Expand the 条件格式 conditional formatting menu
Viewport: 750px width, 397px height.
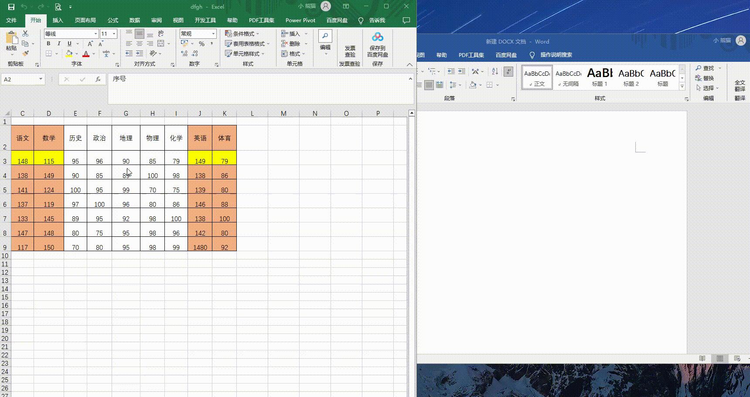pos(242,34)
